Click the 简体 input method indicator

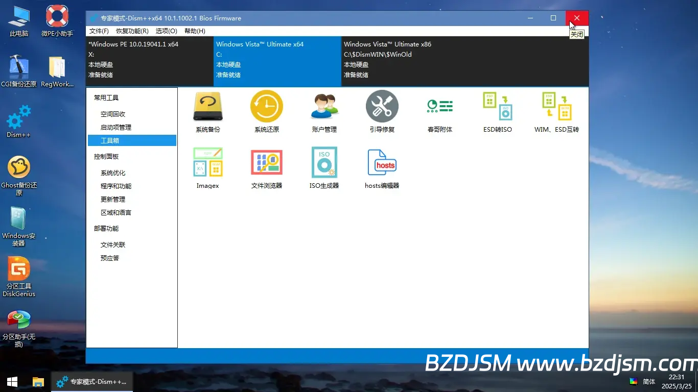649,382
